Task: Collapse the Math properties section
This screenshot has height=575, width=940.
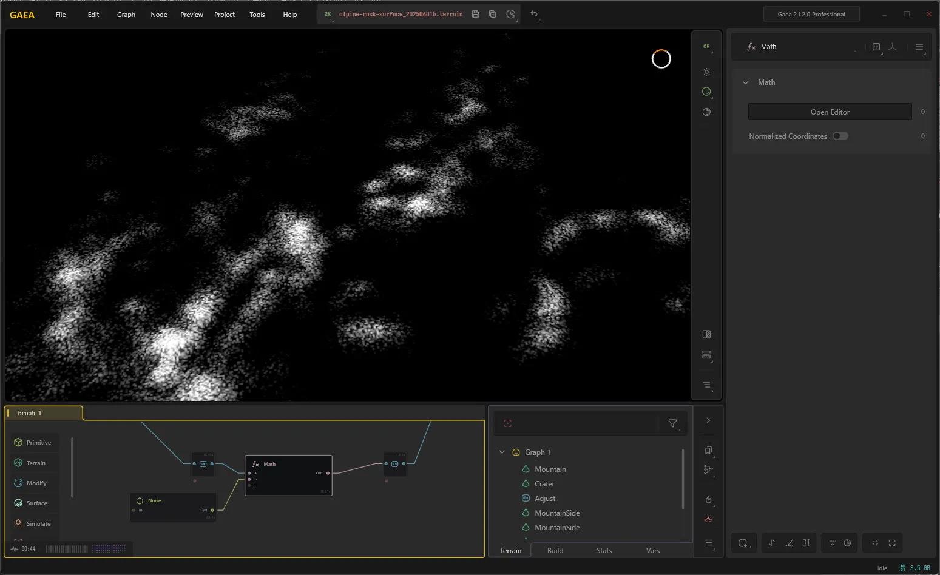Action: pos(746,82)
